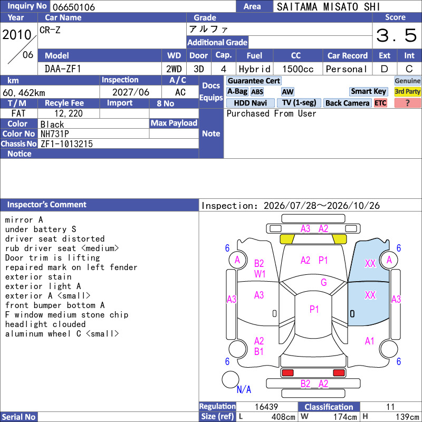Click the Guarantee Cert badge

click(254, 81)
